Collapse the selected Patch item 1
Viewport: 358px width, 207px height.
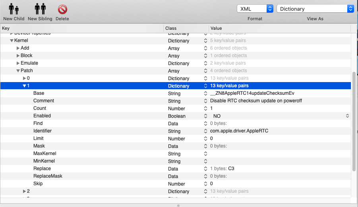[x=24, y=86]
